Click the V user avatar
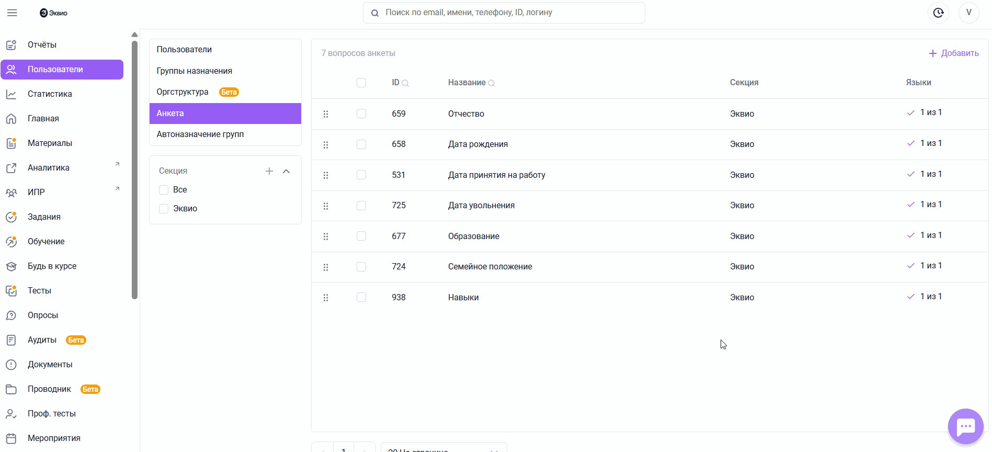The image size is (992, 452). tap(968, 13)
